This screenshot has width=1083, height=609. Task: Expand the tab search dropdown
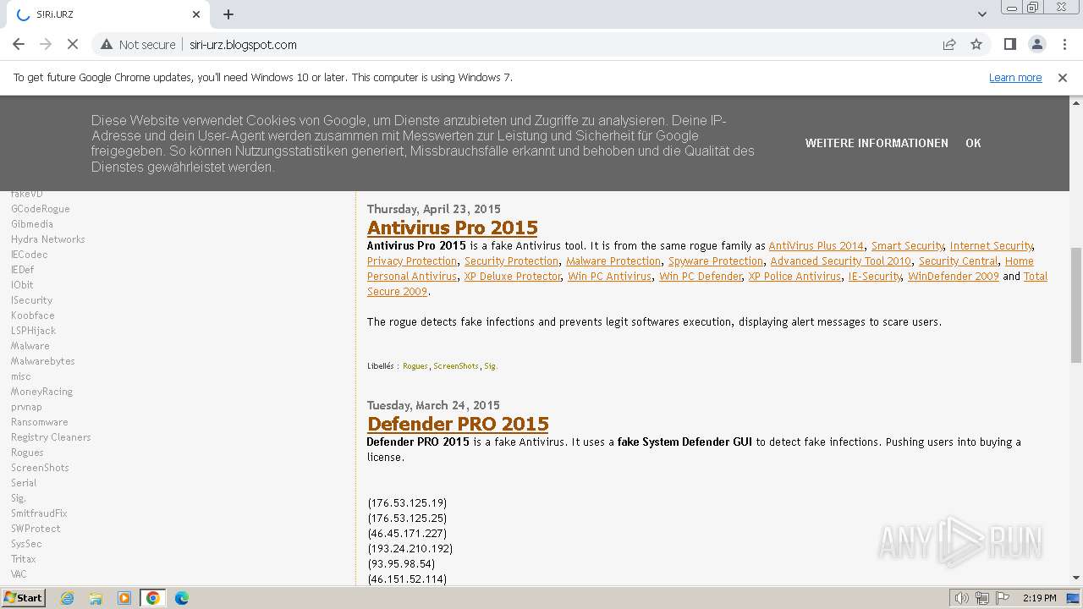pos(981,14)
